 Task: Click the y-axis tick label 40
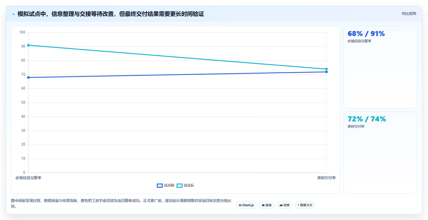[x=23, y=117]
